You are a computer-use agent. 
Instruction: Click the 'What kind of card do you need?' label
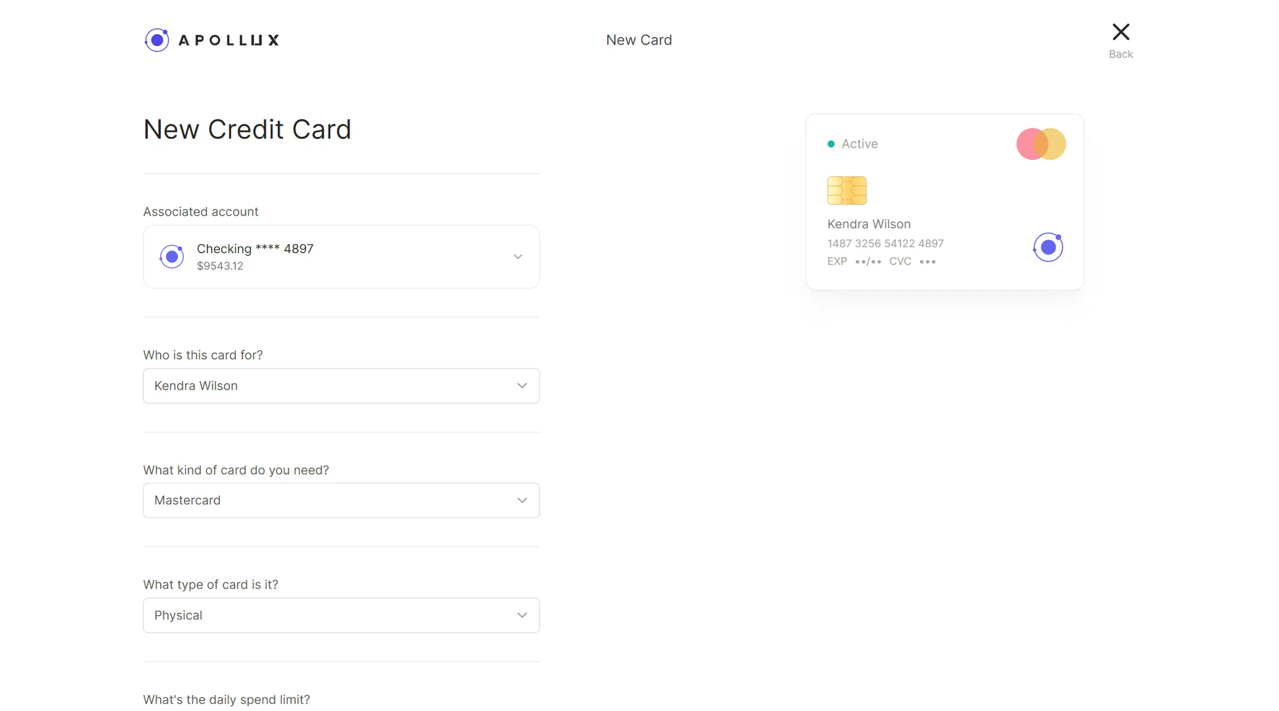pyautogui.click(x=236, y=471)
